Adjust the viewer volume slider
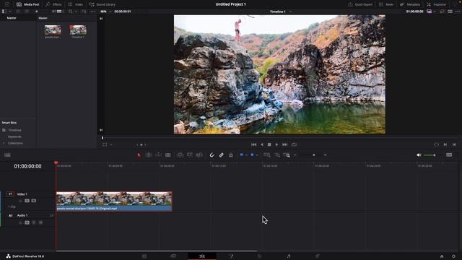This screenshot has width=462, height=260. point(430,155)
